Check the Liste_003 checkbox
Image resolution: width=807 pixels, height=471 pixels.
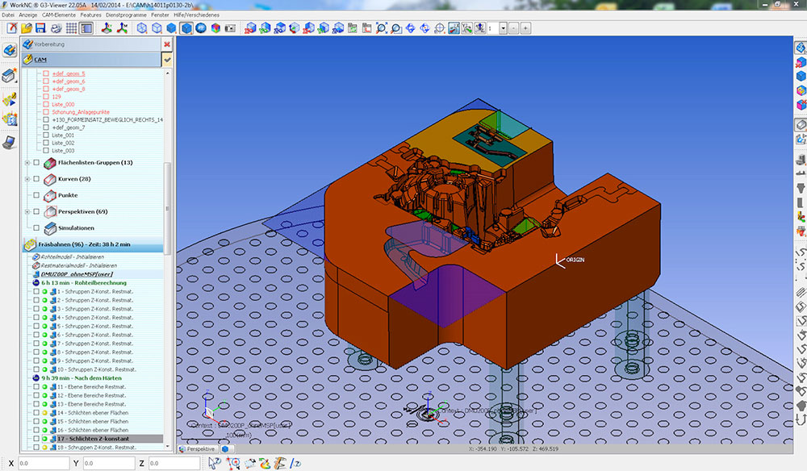(x=46, y=151)
